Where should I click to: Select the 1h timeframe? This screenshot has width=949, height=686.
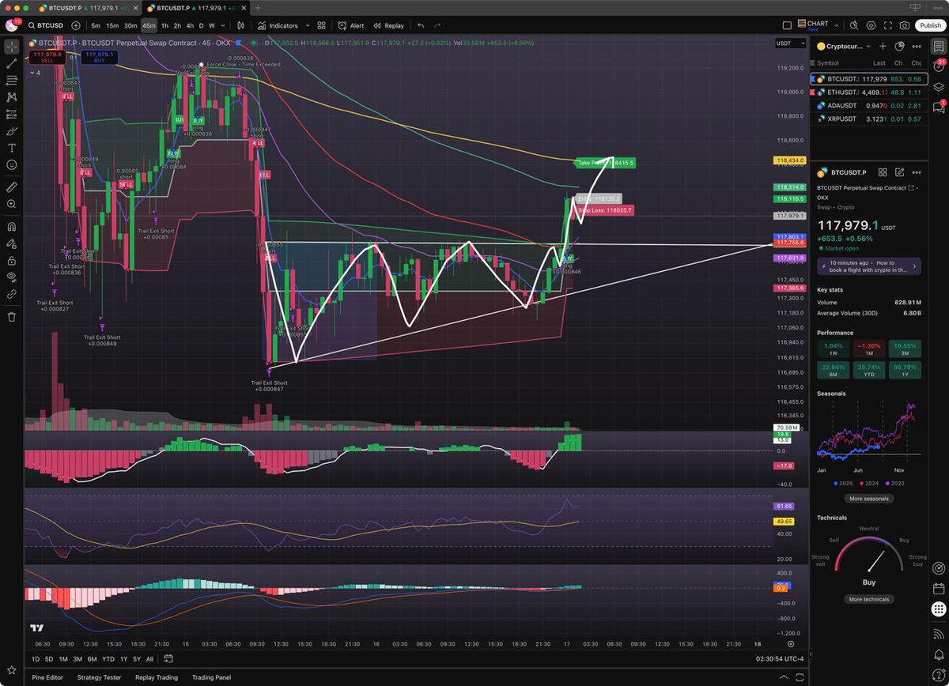(x=164, y=25)
